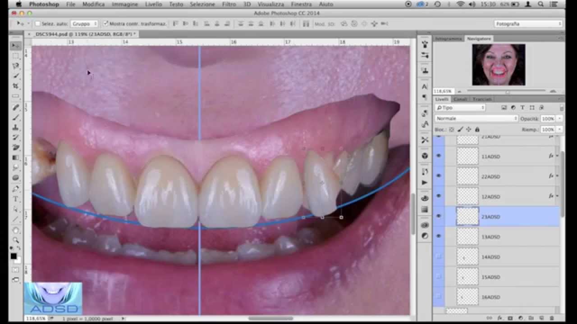Show the 14ADSD layer
This screenshot has width=577, height=324.
click(x=439, y=257)
